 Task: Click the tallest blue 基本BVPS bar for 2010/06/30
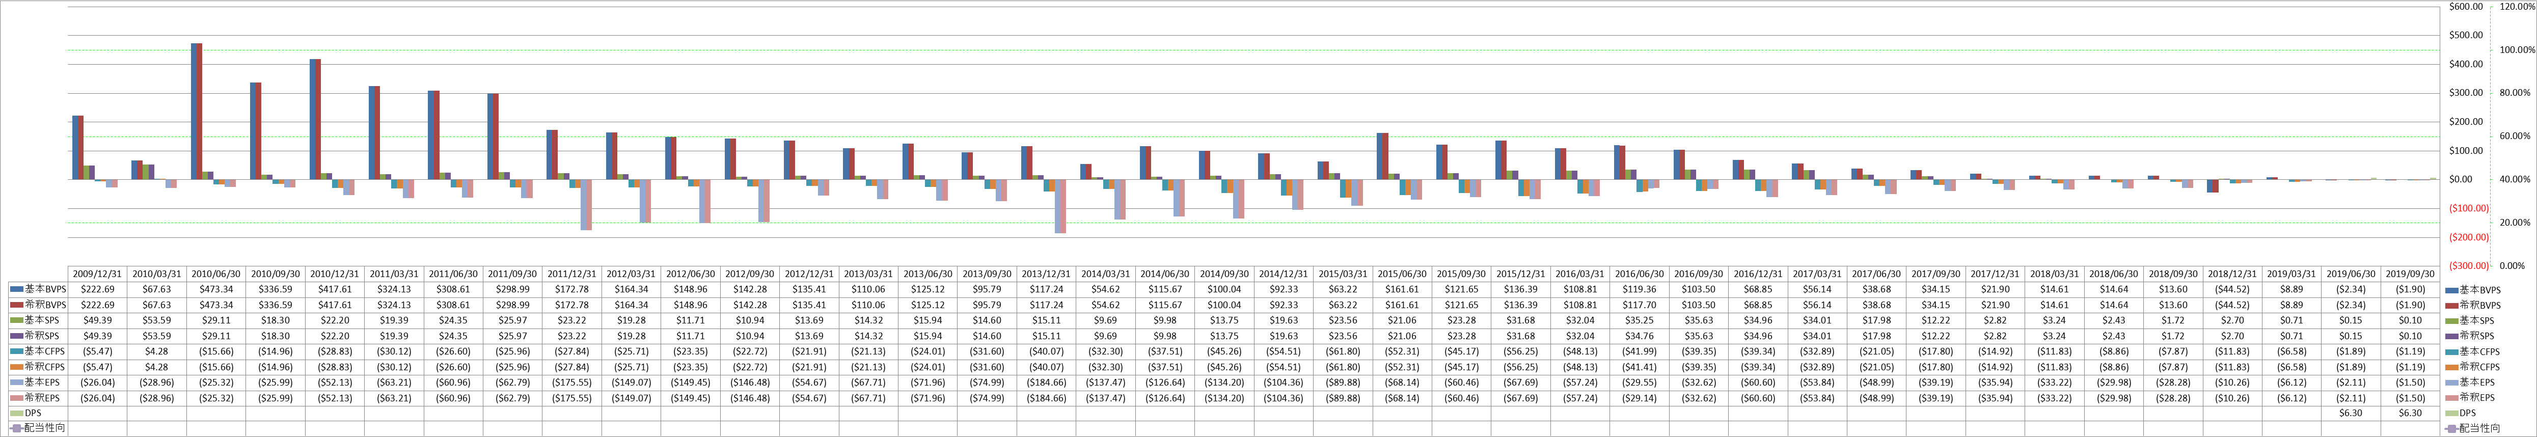click(193, 111)
